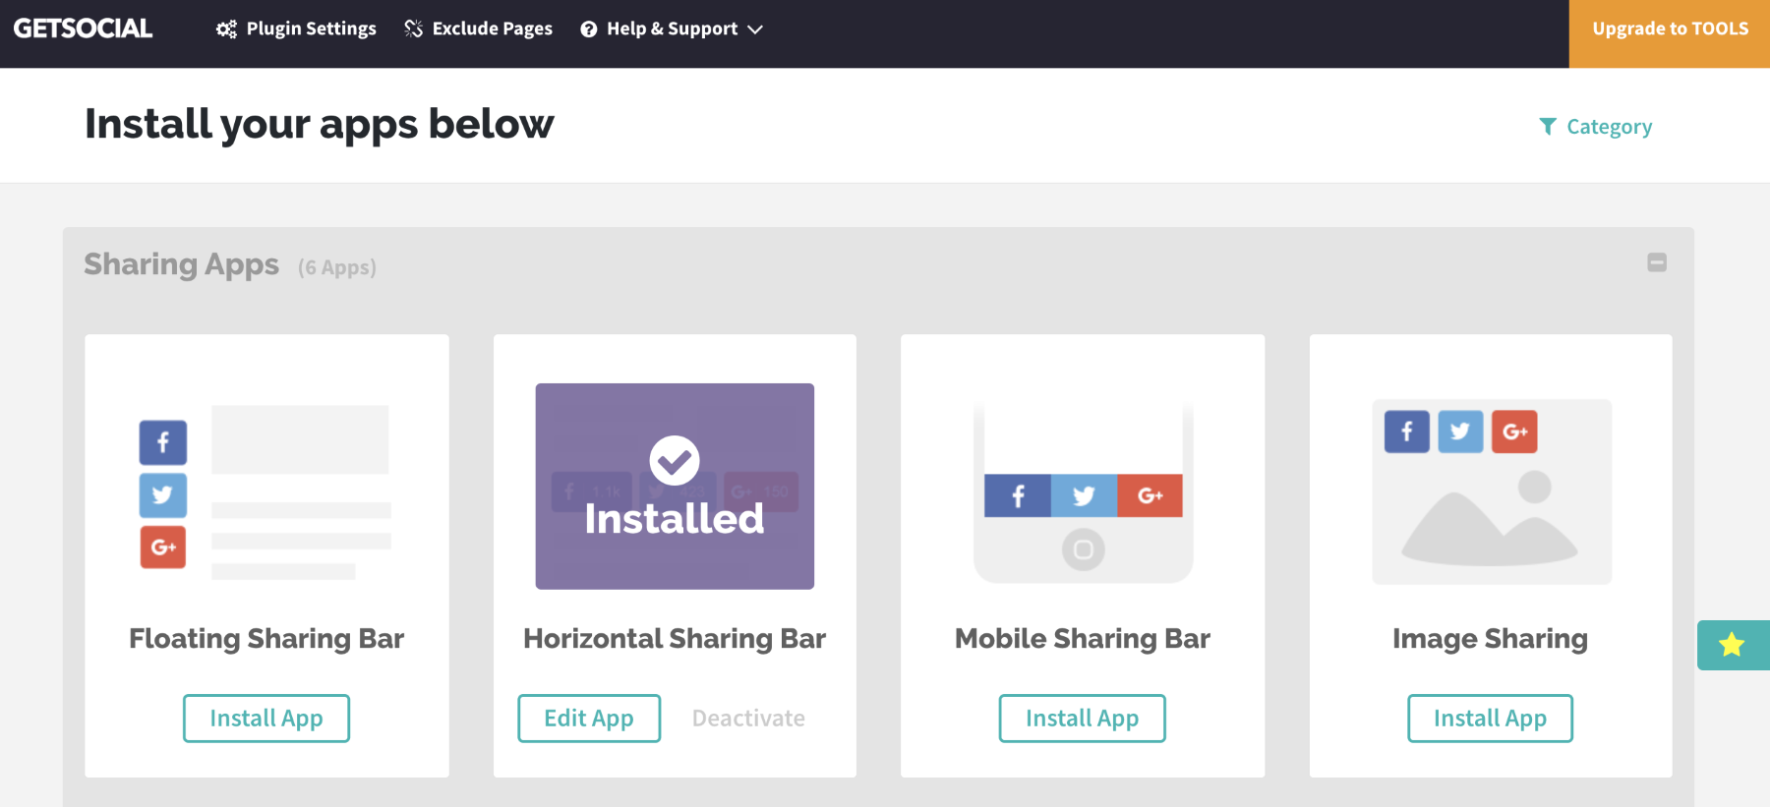Click the Horizontal Sharing Bar title
Viewport: 1770px width, 807px height.
coord(675,639)
